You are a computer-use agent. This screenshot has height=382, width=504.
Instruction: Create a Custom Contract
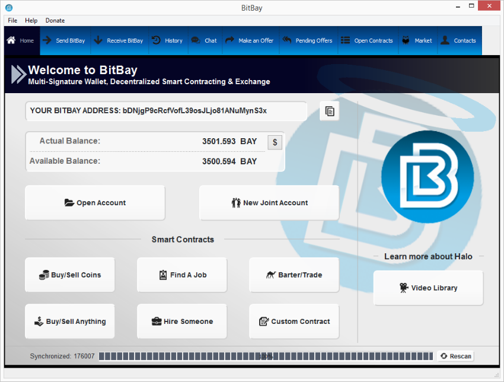coord(295,321)
